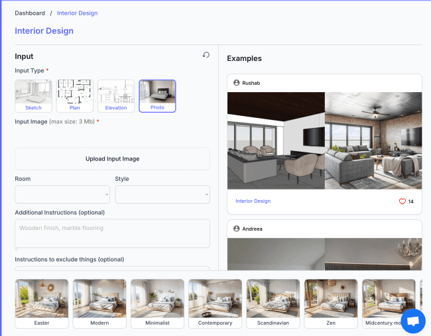Click Upload Input Image button
This screenshot has width=431, height=336.
click(x=112, y=159)
